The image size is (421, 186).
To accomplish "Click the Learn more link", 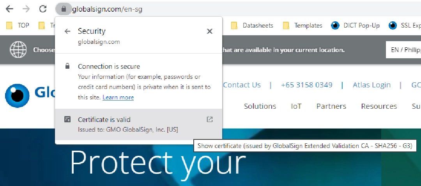I will tap(118, 97).
